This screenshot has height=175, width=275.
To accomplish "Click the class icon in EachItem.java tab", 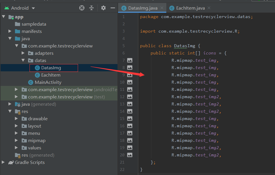I will pos(172,8).
